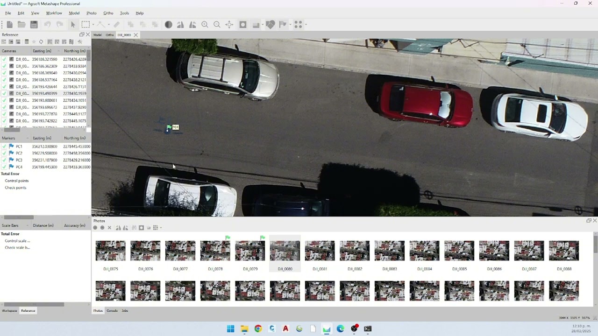The image size is (598, 336).
Task: Switch to the Workspace pane tab
Action: click(x=9, y=311)
